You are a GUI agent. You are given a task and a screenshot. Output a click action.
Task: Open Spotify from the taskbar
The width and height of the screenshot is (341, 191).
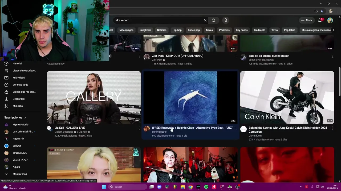pyautogui.click(x=206, y=187)
